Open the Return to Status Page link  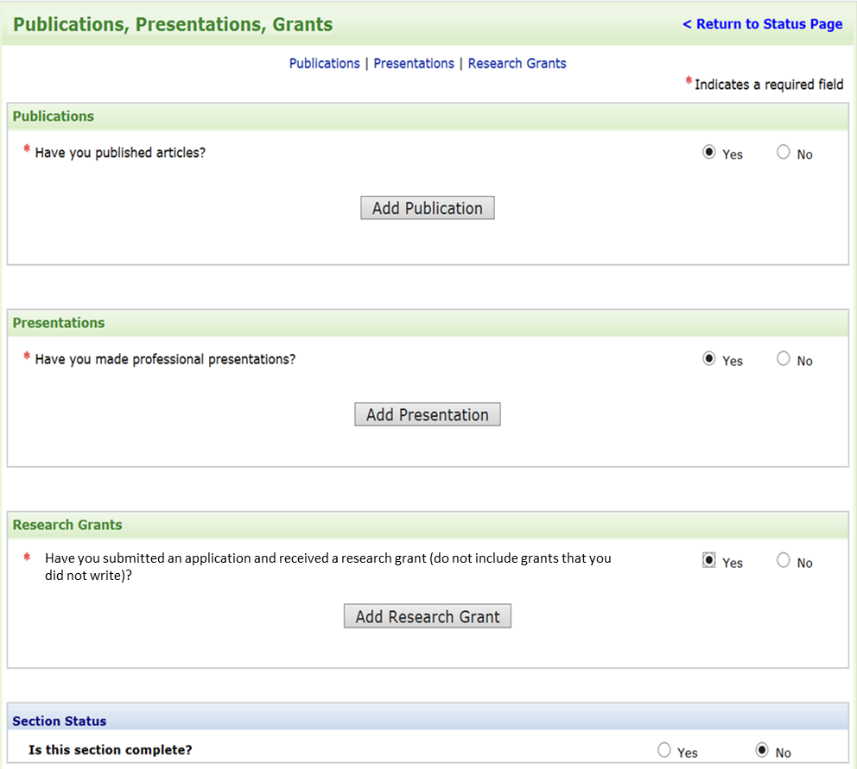coord(762,24)
